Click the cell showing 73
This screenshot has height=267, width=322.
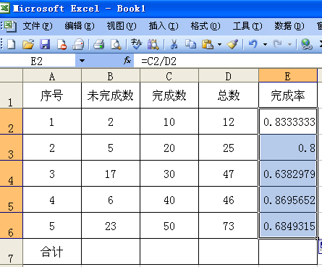coord(228,226)
